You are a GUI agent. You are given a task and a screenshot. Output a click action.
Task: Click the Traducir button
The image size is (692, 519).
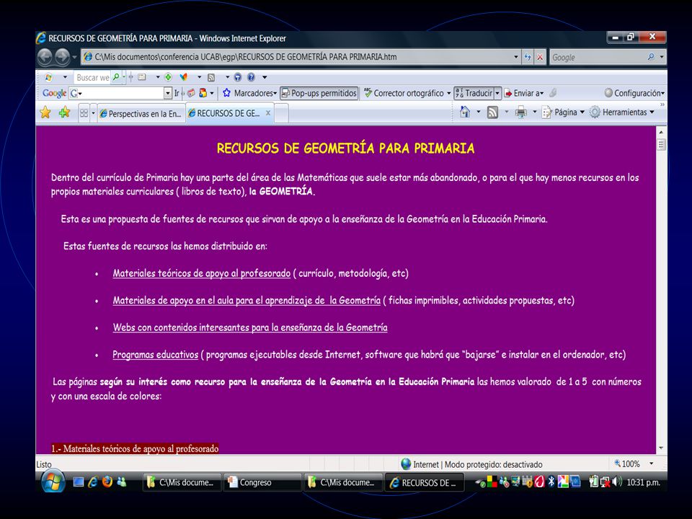coord(474,93)
